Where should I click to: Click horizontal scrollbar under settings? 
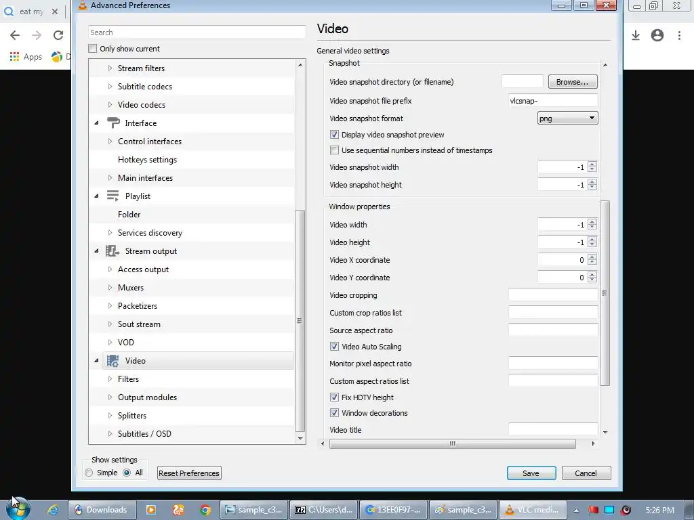click(x=452, y=443)
